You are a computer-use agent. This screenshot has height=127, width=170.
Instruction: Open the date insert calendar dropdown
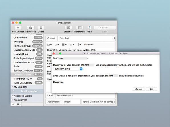pyautogui.click(x=49, y=45)
